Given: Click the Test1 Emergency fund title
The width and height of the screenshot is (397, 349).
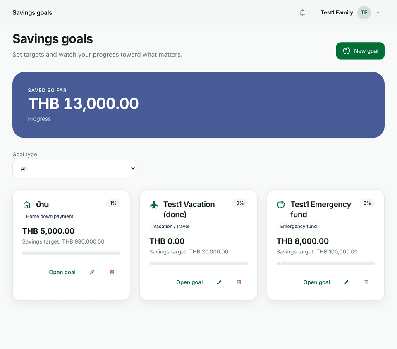Looking at the screenshot, I should tap(320, 209).
